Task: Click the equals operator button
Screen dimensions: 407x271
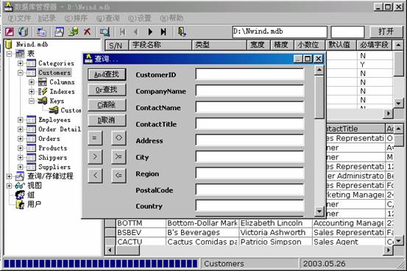Action: (95, 138)
